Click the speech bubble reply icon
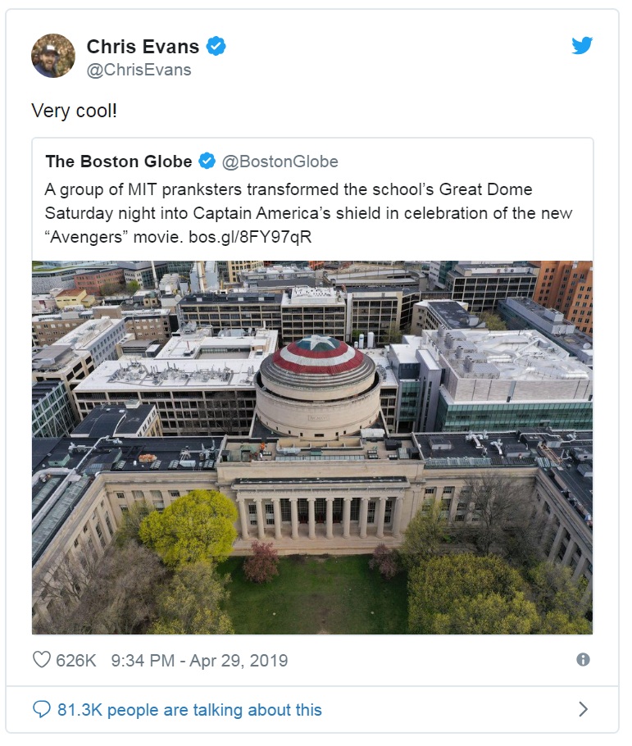 (42, 709)
